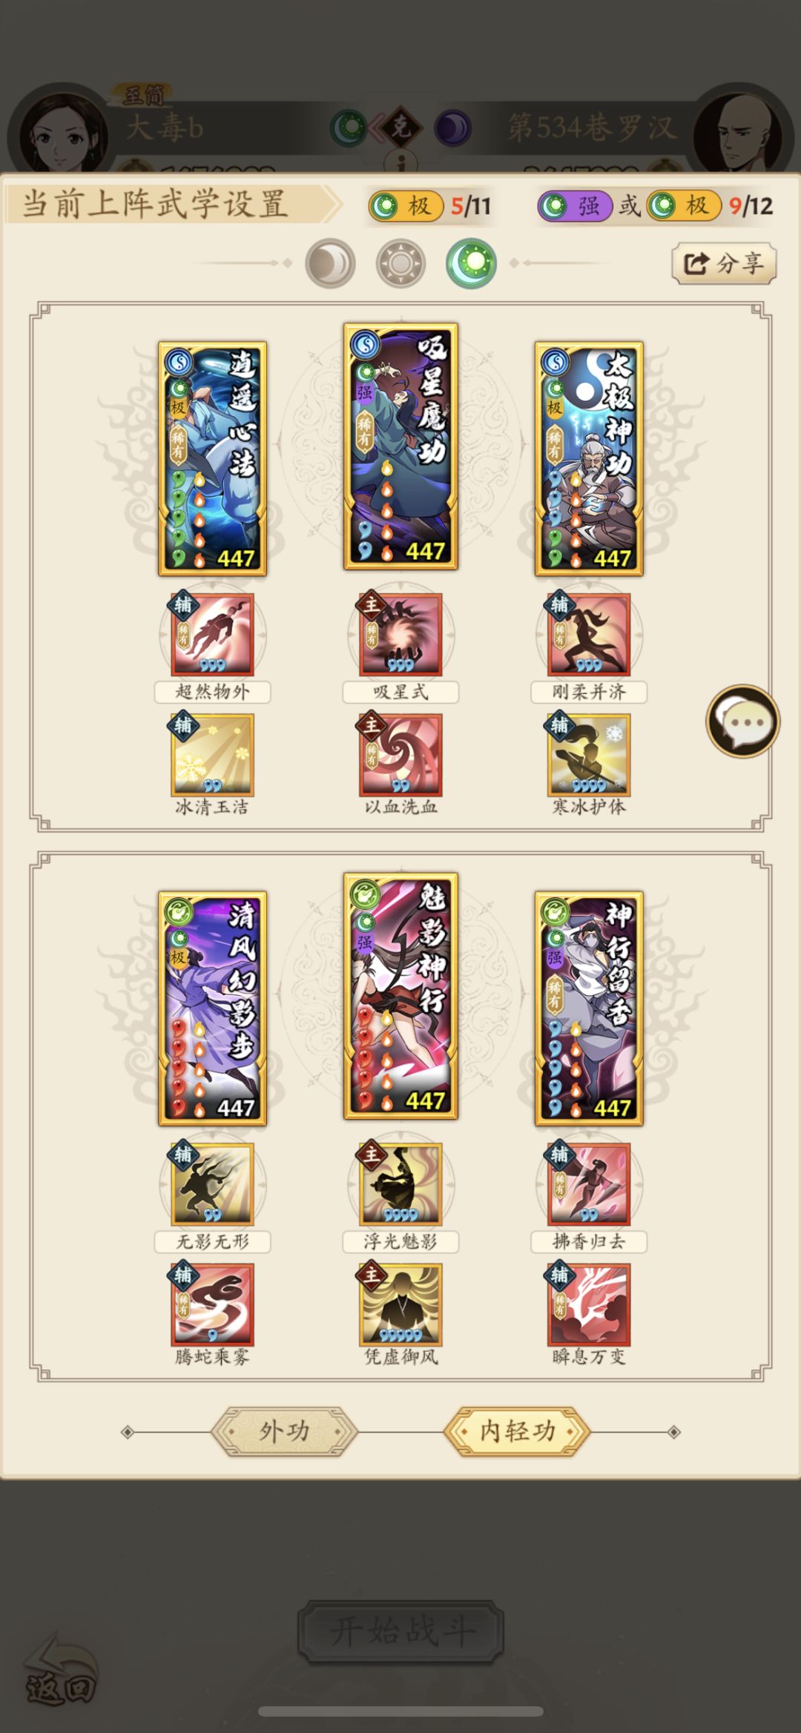The height and width of the screenshot is (1733, 801).
Task: Switch to the 内轻功 tab
Action: pyautogui.click(x=517, y=1431)
